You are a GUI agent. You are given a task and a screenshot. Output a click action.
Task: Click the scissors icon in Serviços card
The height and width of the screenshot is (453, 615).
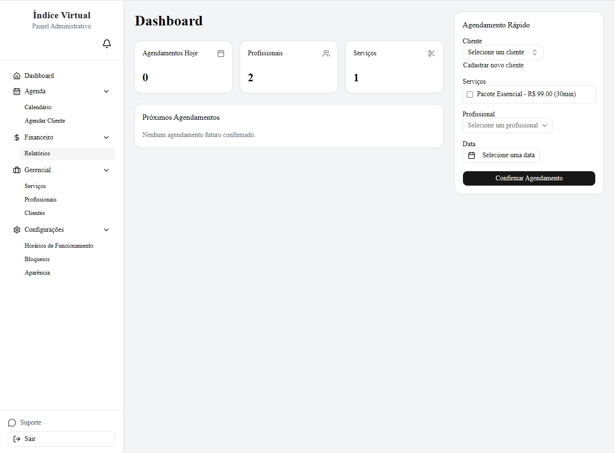pos(431,53)
